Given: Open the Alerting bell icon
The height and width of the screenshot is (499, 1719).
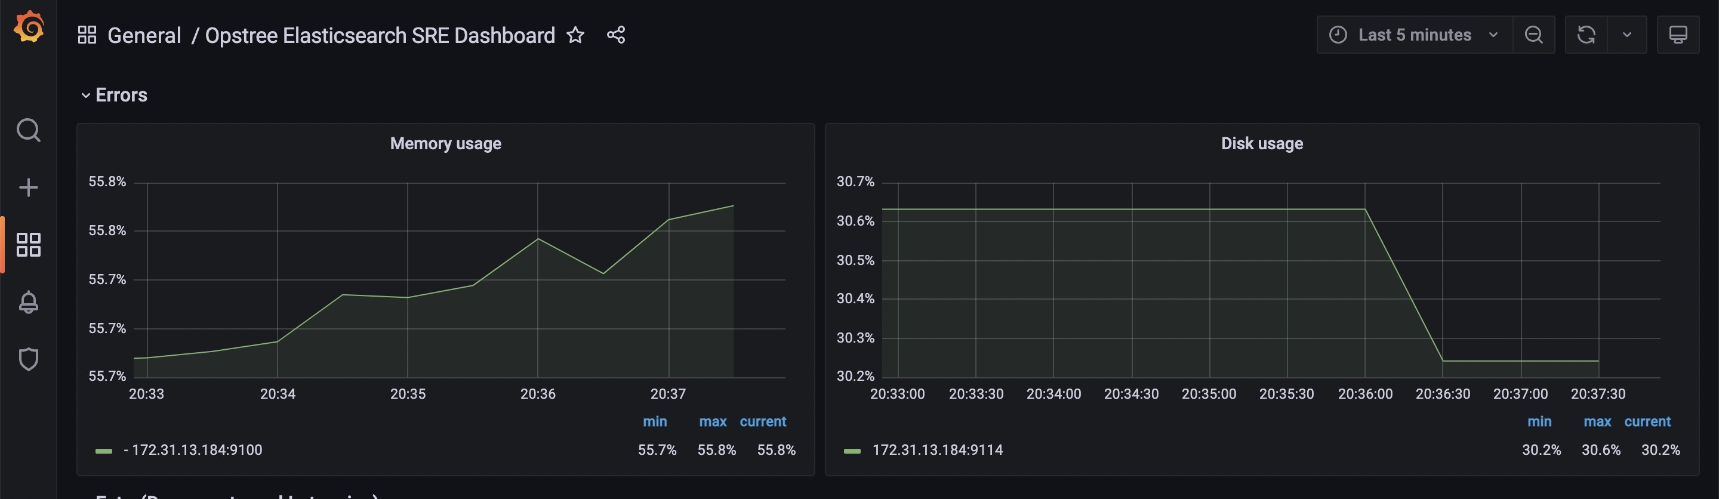Looking at the screenshot, I should pos(28,302).
